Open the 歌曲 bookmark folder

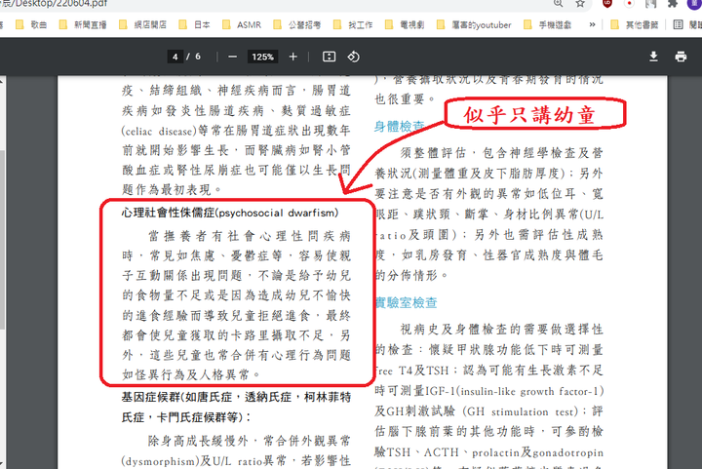tap(31, 24)
